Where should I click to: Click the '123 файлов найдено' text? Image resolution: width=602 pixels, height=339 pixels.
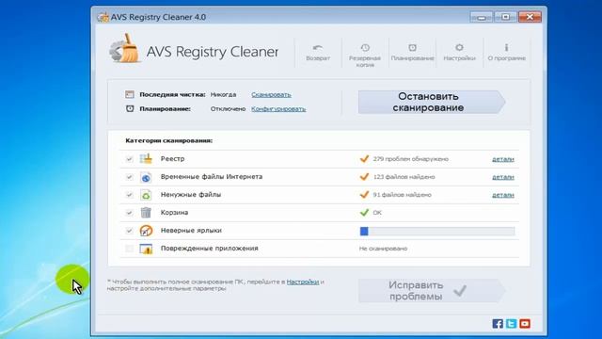point(404,177)
